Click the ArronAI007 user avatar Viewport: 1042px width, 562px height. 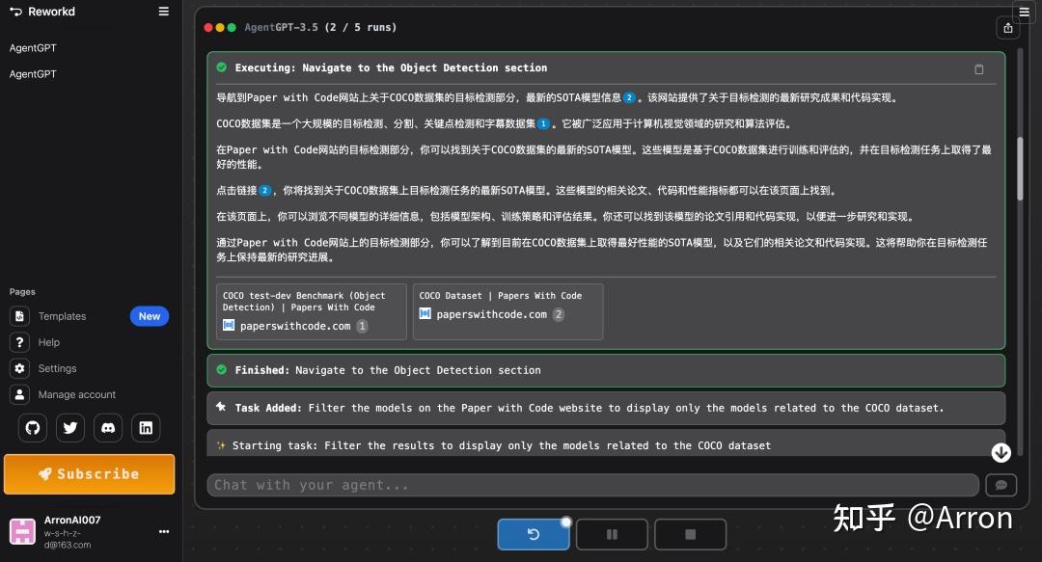tap(22, 531)
